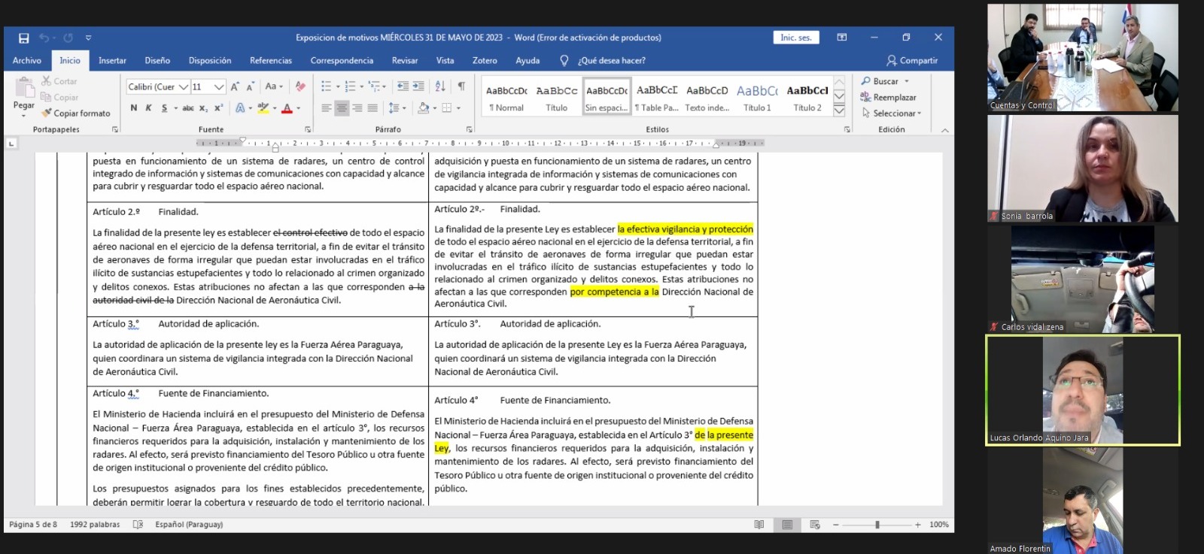Click spelling check icon in status bar
The image size is (1204, 554).
[138, 525]
